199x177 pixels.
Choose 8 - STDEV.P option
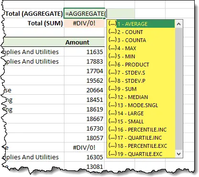pos(141,81)
